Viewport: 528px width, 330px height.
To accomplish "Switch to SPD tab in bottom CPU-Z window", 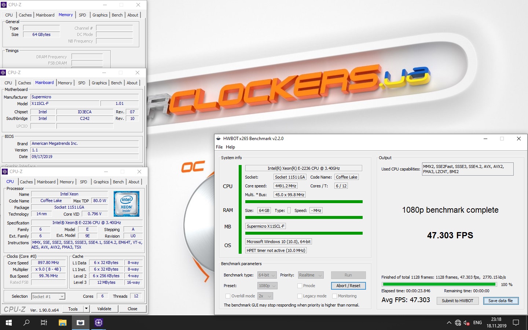I will pyautogui.click(x=84, y=182).
